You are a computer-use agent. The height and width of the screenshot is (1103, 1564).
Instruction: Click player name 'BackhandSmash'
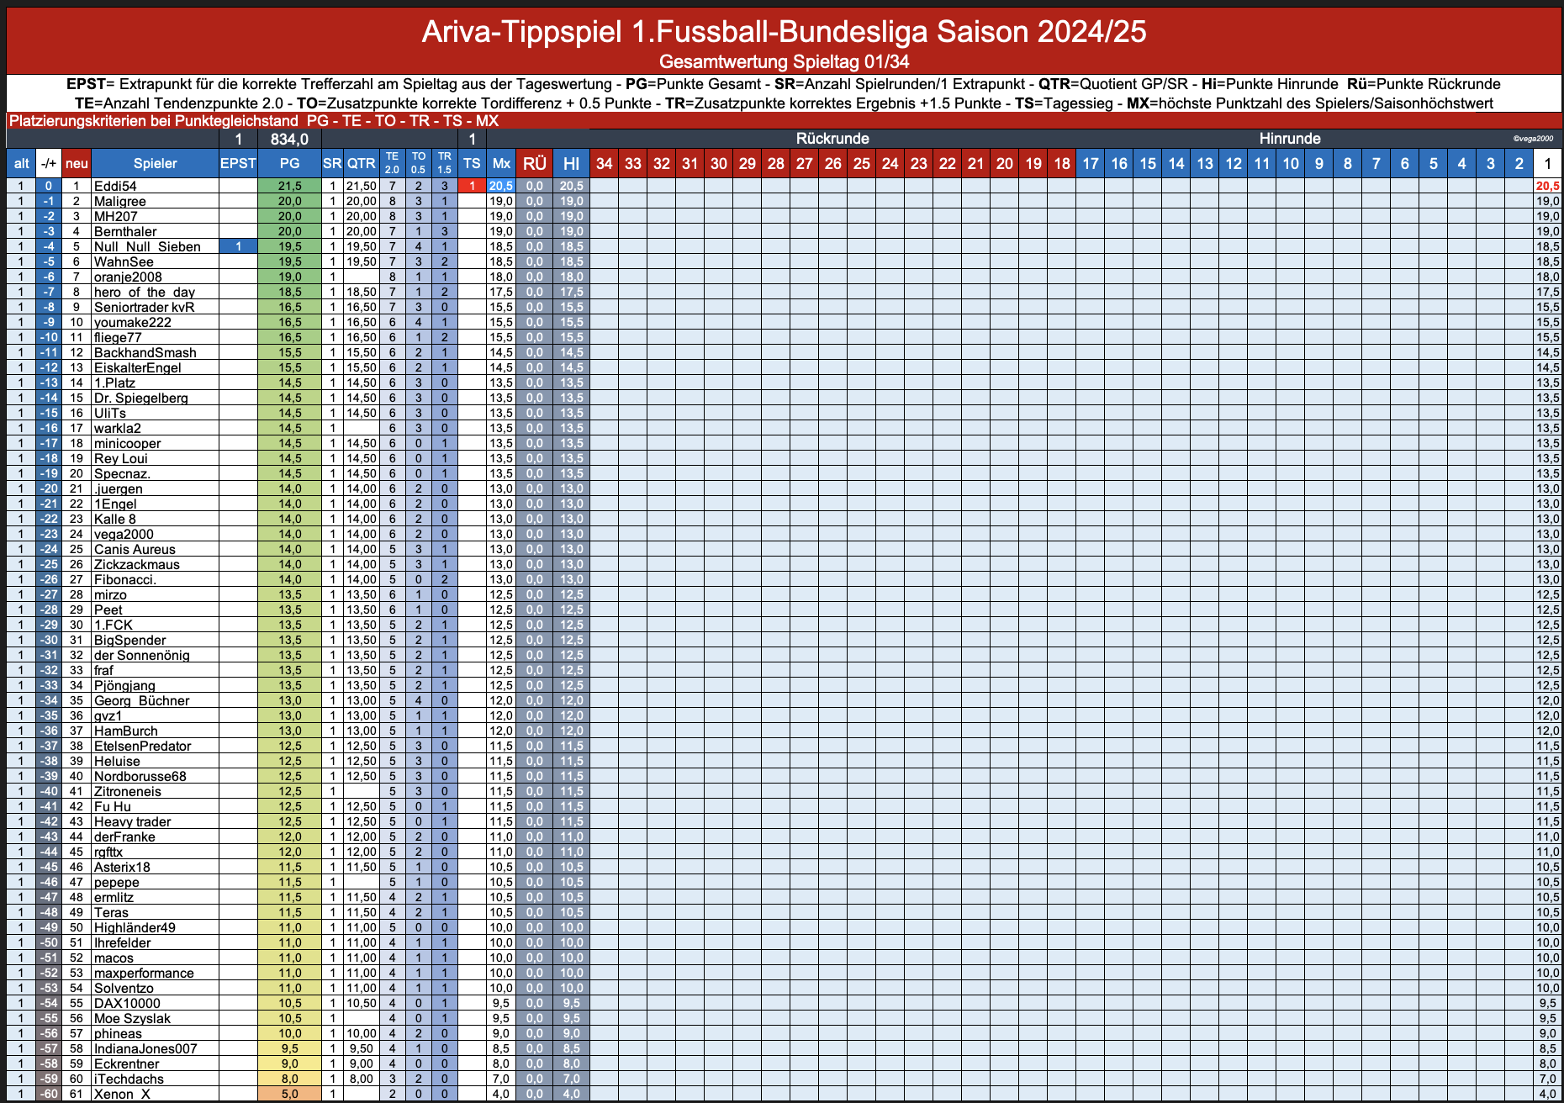coord(145,352)
